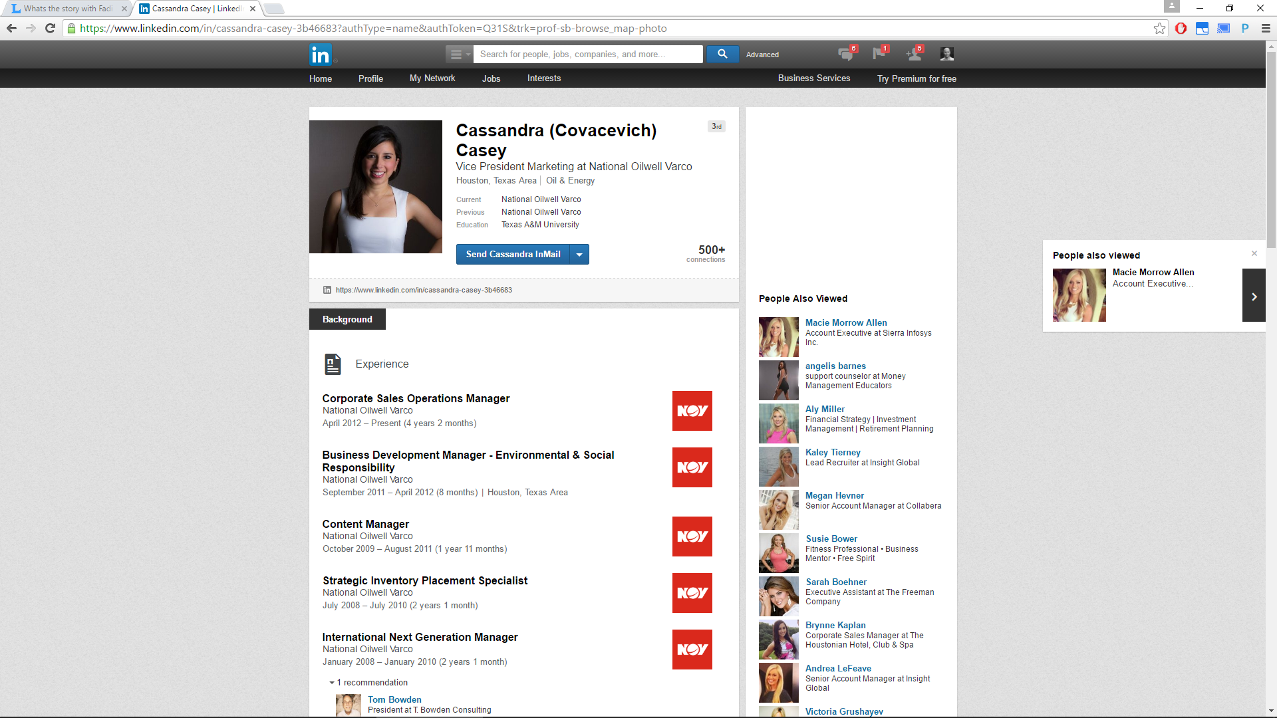Click the search people and jobs field
The height and width of the screenshot is (718, 1277).
588,55
